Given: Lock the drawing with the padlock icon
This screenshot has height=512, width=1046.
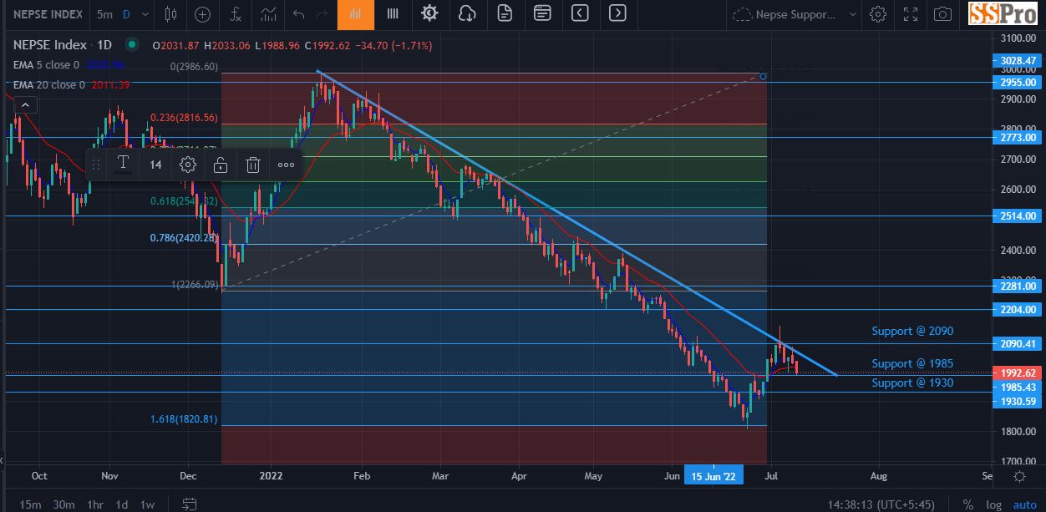Looking at the screenshot, I should (221, 165).
